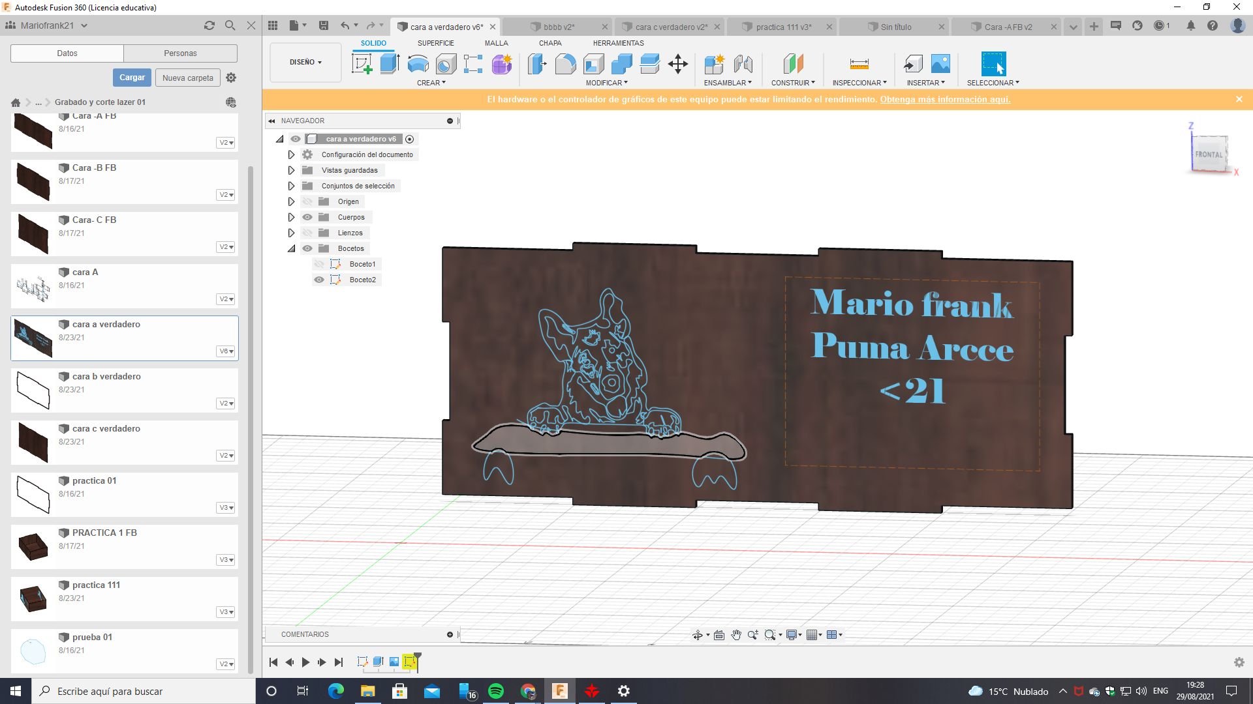Screen dimensions: 1253x704
Task: Hide the Boceto2 sketch visibility
Action: click(319, 280)
